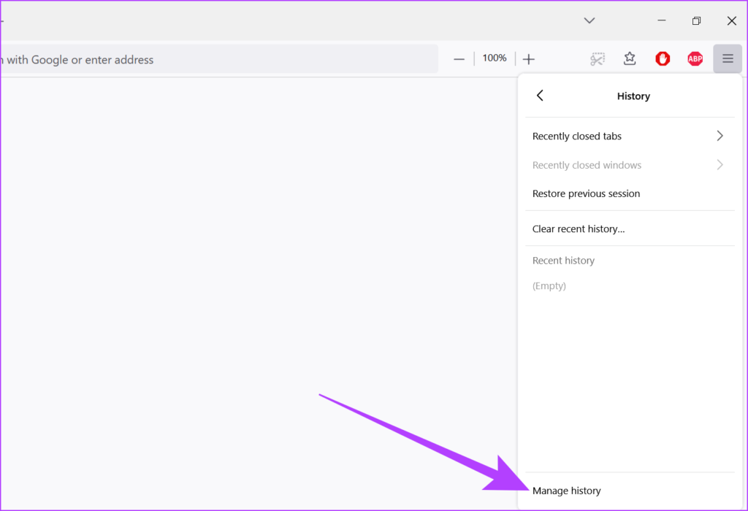Click the History panel heading

633,96
